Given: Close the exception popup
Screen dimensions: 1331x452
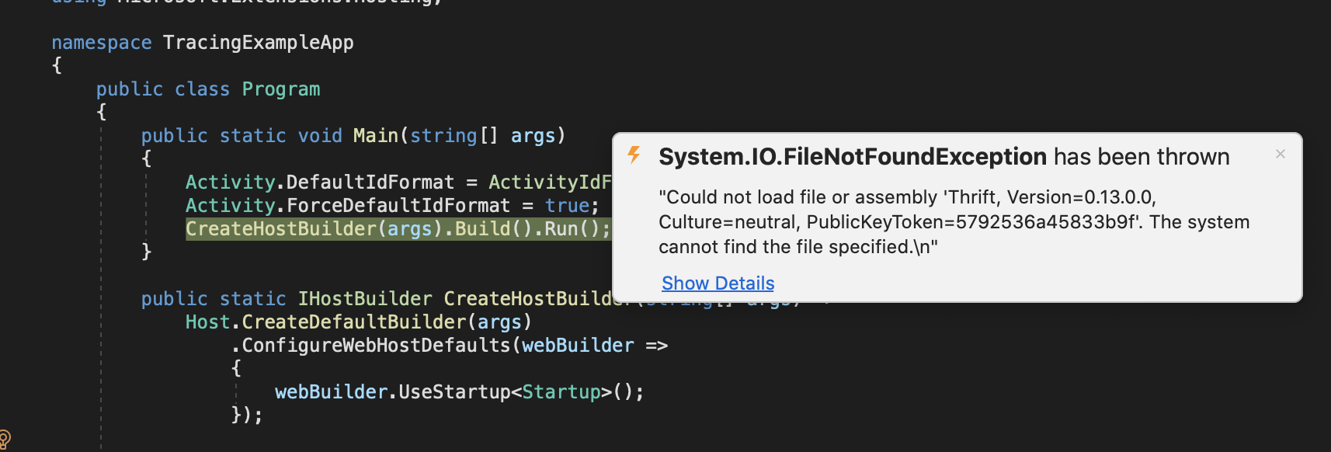Looking at the screenshot, I should (1281, 154).
